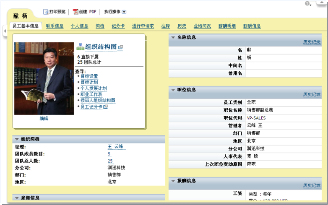Click the org chart icon beside 组织结构图
This screenshot has height=205, width=328.
80,47
